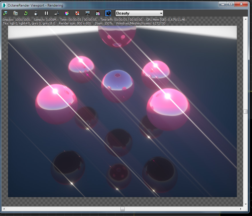The image size is (252, 216).
Task: Click the monitor viewport display icon
Action: click(88, 13)
